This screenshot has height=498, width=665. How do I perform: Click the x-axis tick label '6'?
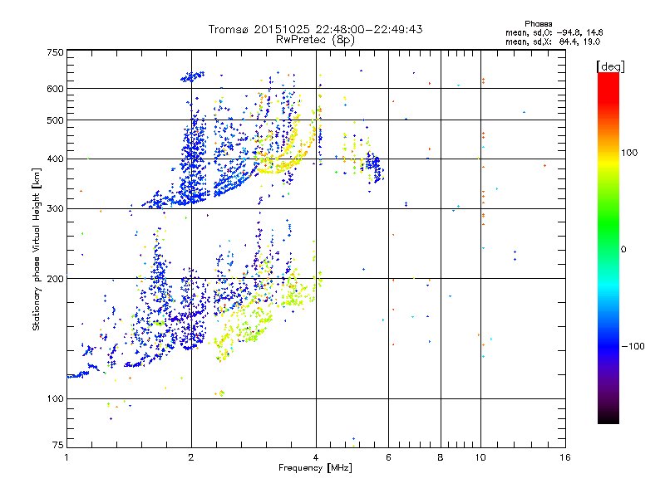[388, 457]
